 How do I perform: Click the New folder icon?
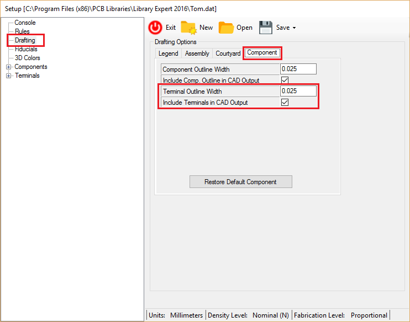pyautogui.click(x=189, y=28)
